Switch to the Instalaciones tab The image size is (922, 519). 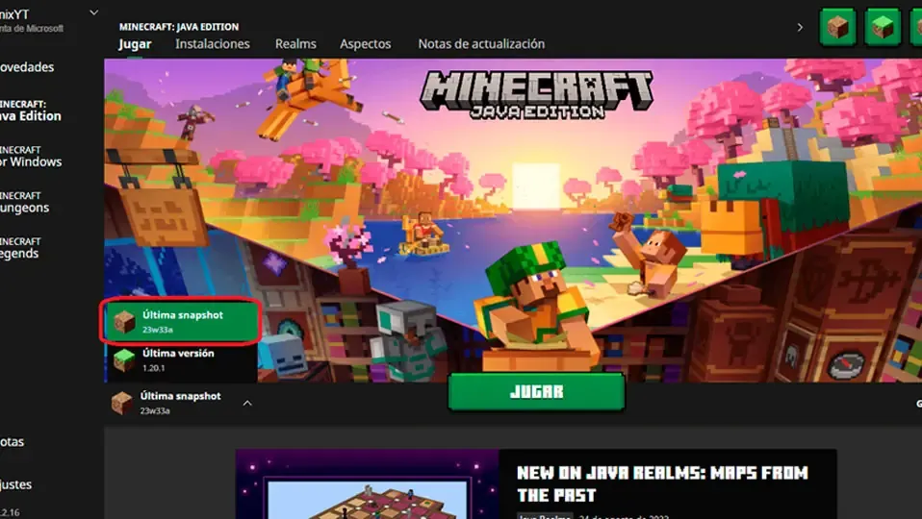(213, 44)
